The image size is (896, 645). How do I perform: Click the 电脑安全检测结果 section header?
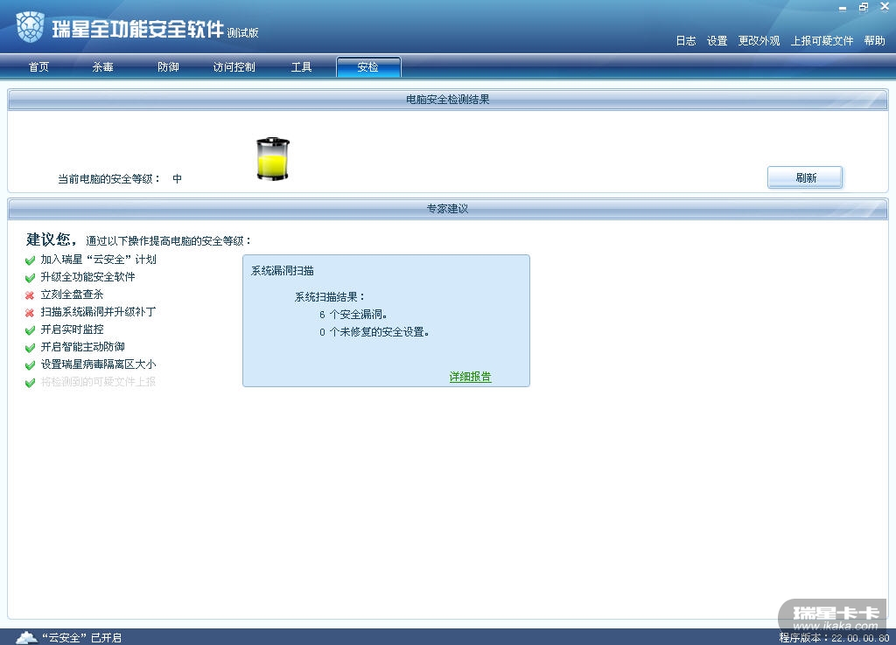[447, 100]
